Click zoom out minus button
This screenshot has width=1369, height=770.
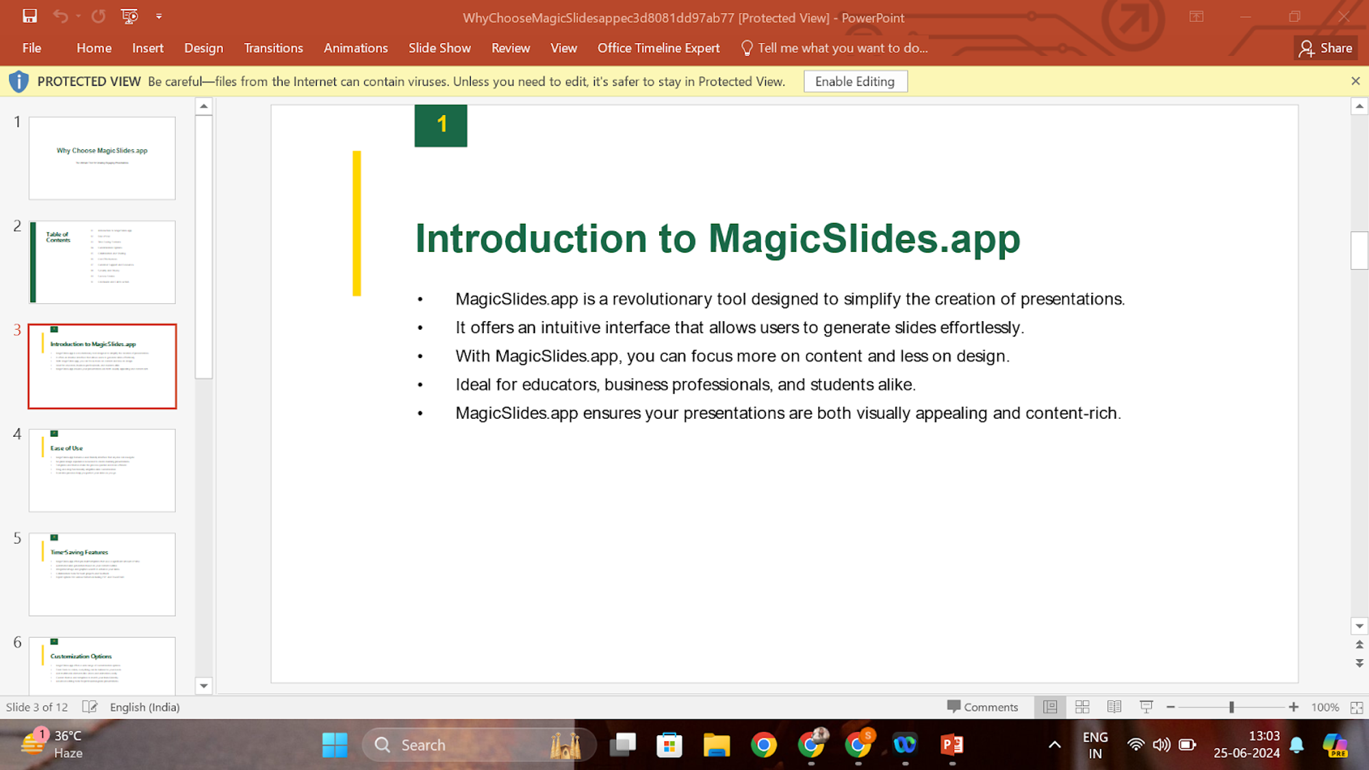[x=1170, y=707]
